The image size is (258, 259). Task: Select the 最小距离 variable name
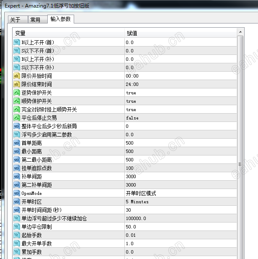pyautogui.click(x=31, y=151)
